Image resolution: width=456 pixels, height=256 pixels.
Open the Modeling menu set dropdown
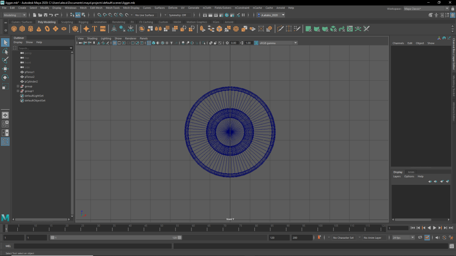15,15
